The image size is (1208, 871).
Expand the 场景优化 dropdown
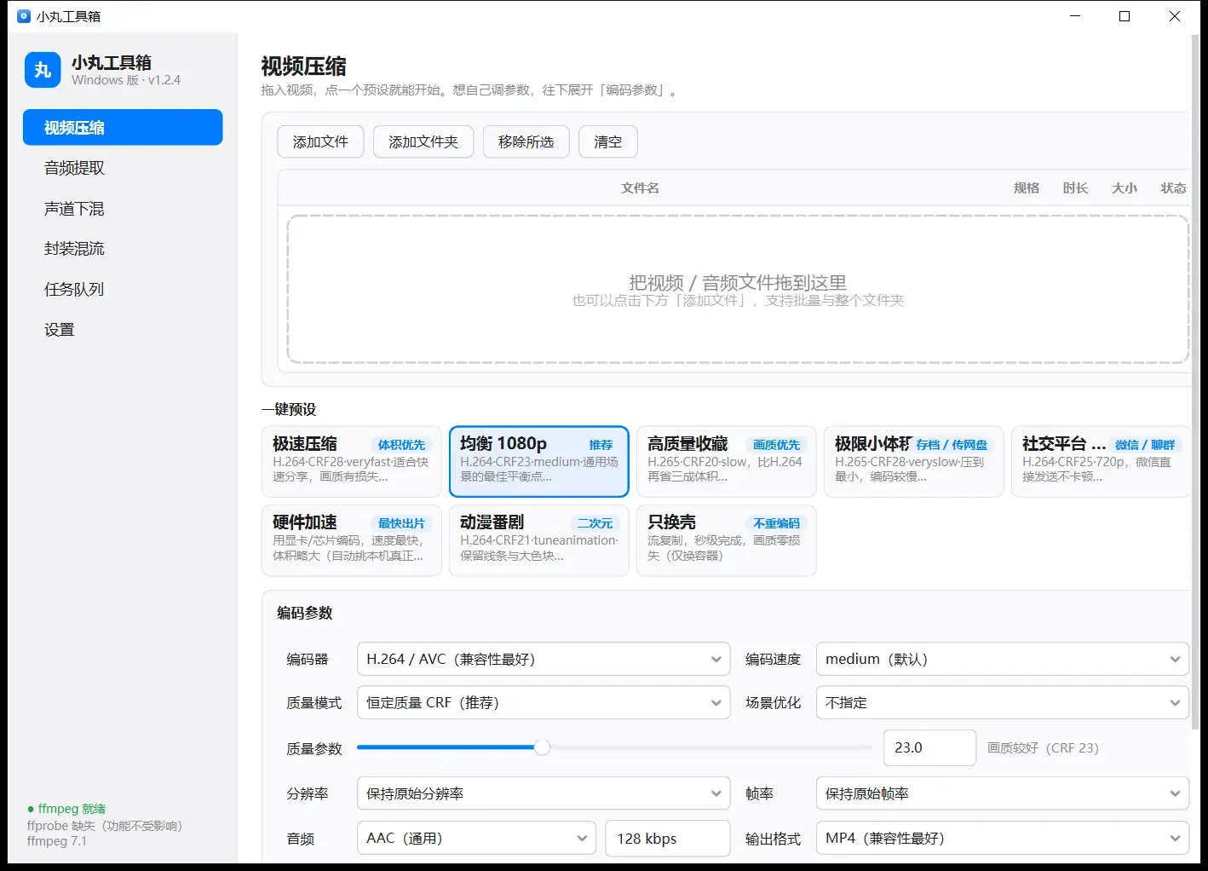[x=1002, y=702]
